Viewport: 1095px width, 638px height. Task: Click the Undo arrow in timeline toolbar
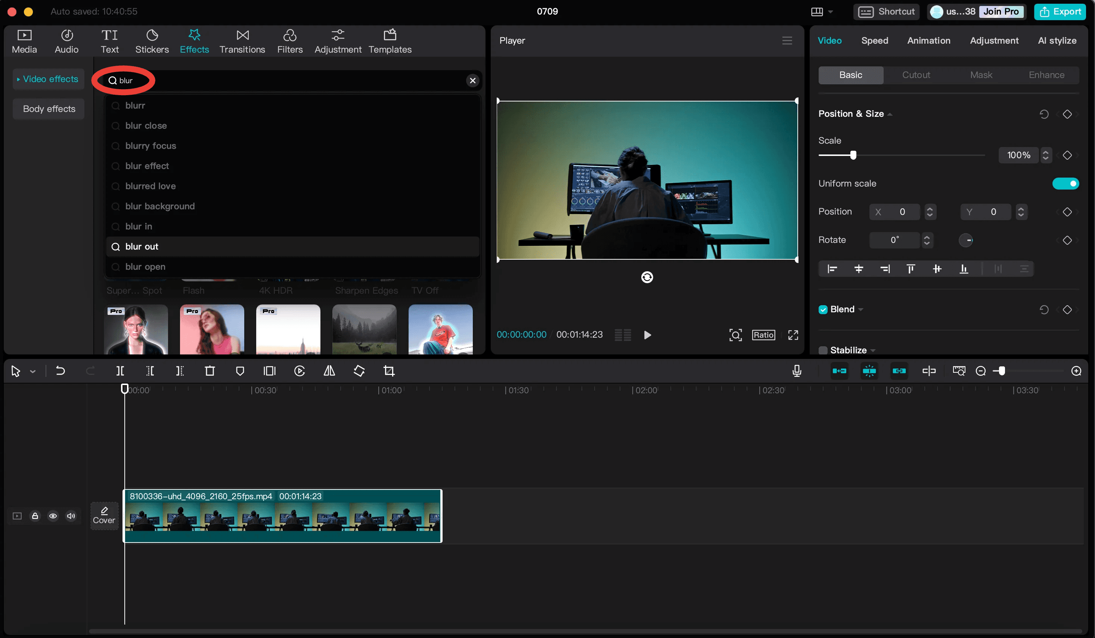pos(61,370)
